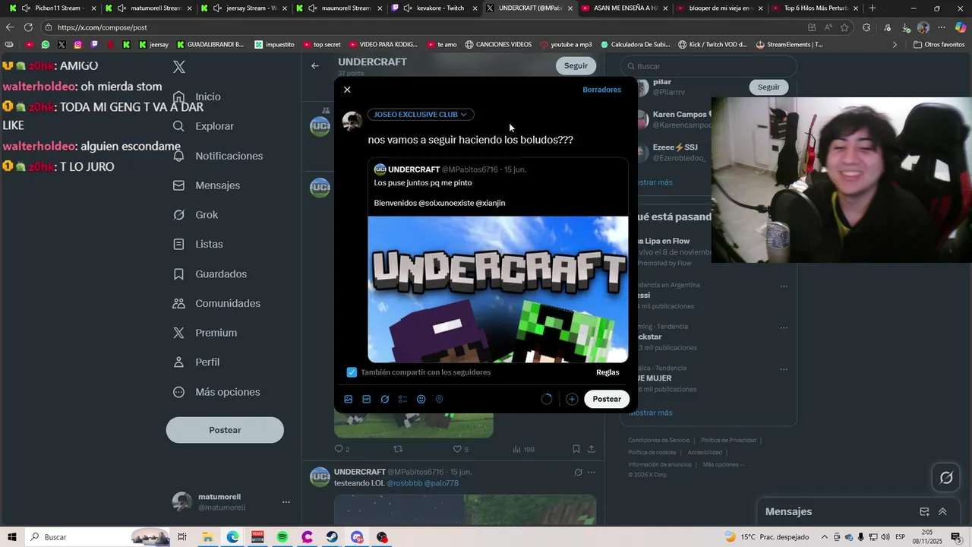The image size is (972, 547).
Task: Repost the UNDERCRAFT post
Action: pos(398,450)
